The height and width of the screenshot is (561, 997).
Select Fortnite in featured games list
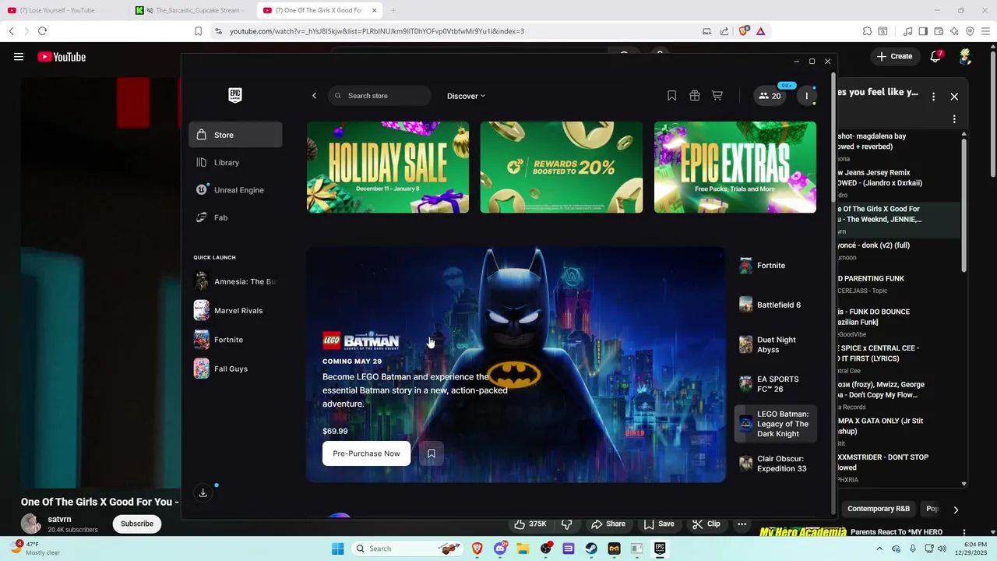click(x=776, y=266)
